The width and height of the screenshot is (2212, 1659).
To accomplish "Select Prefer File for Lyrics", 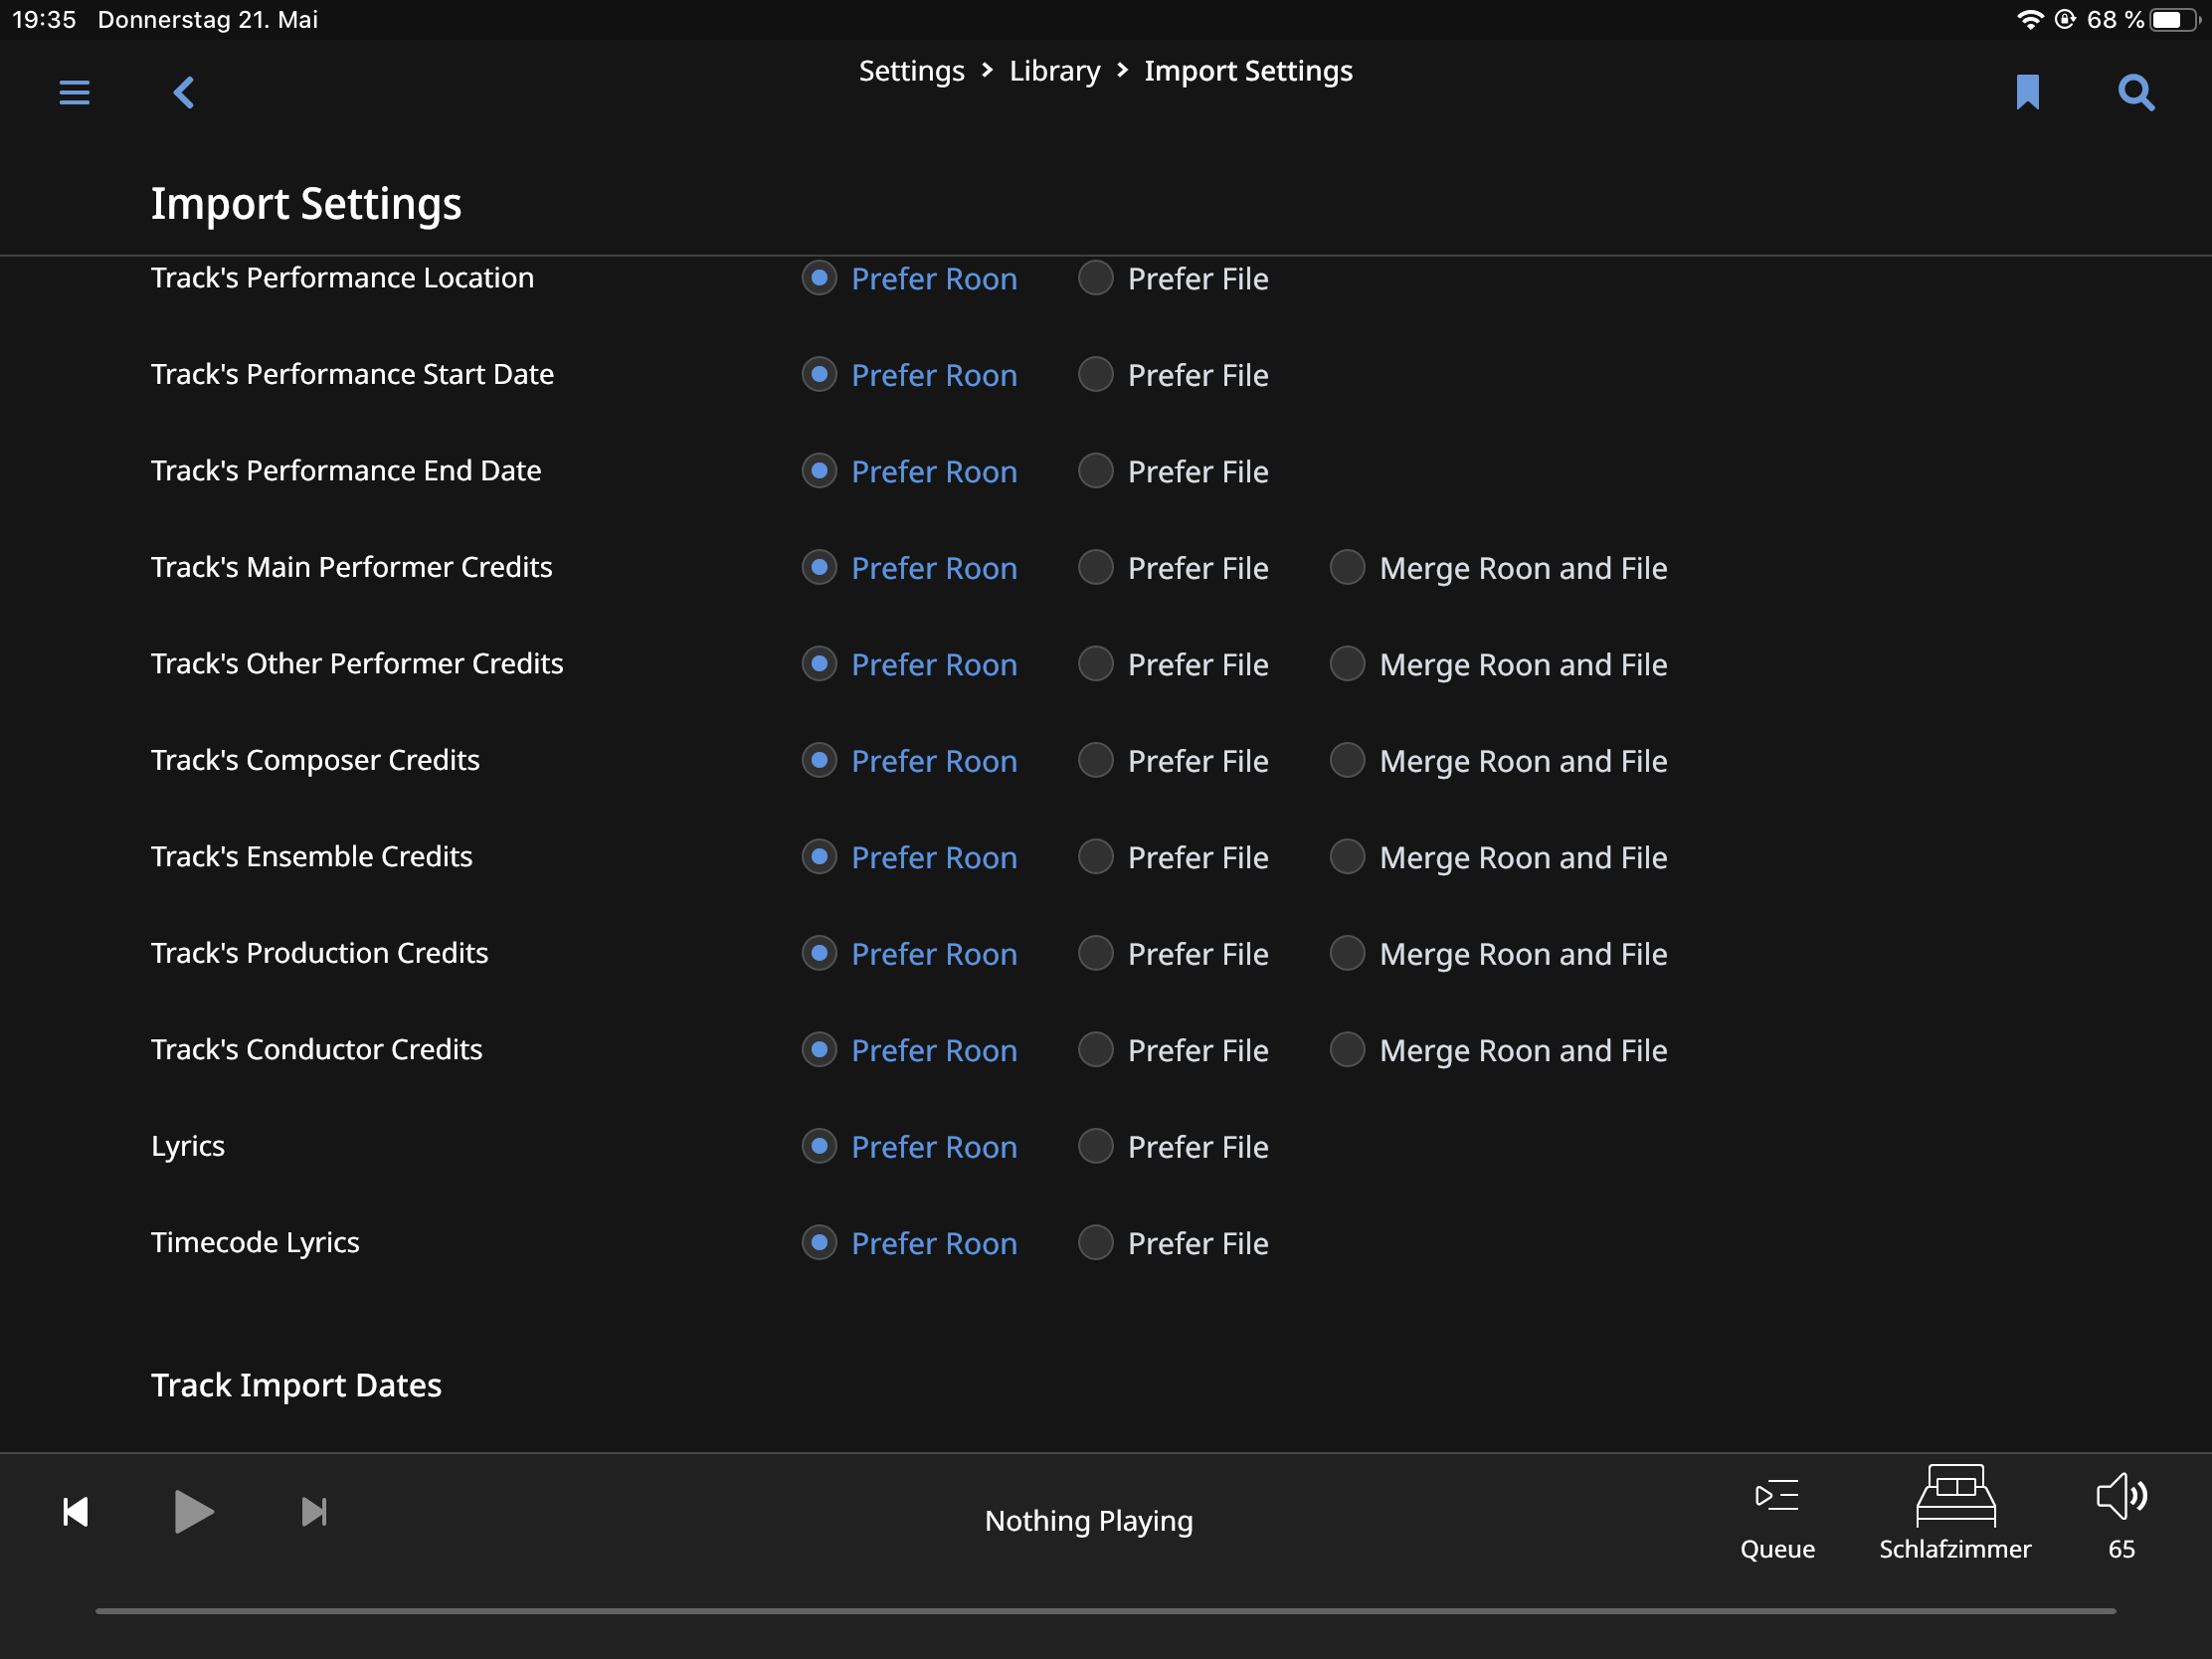I will pos(1173,1147).
